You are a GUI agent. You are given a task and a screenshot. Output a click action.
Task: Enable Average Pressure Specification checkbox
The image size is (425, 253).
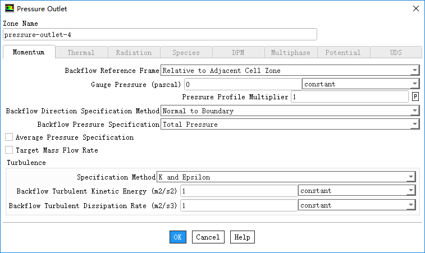tap(9, 137)
